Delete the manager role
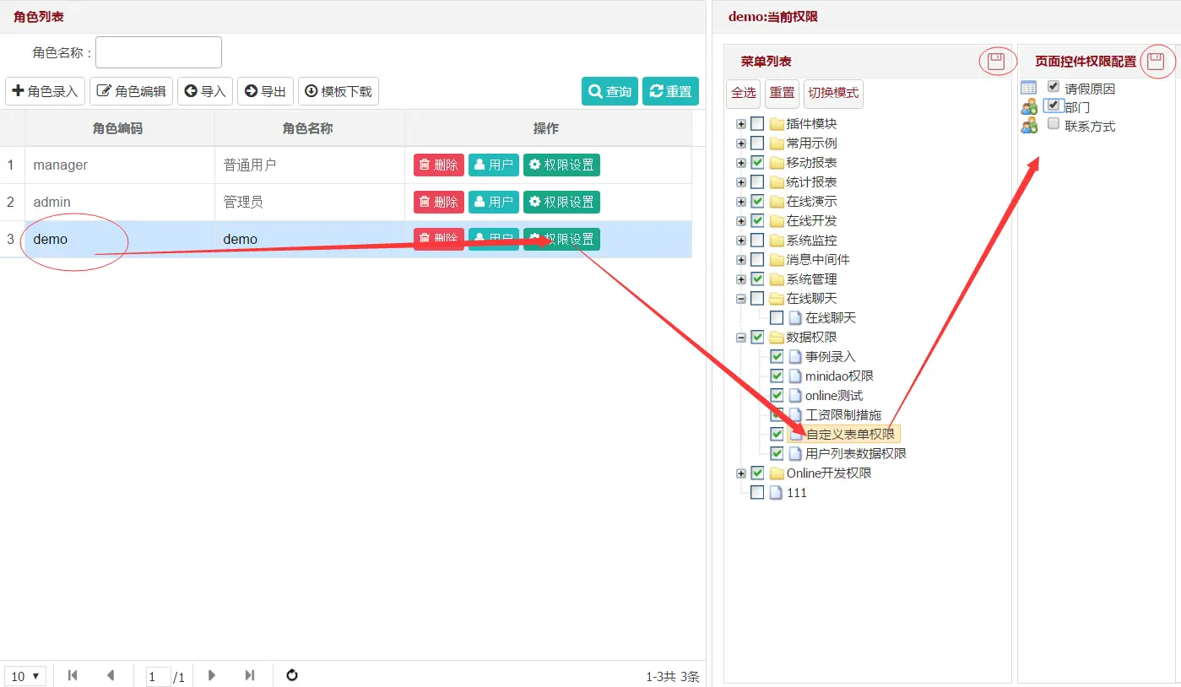 pos(439,165)
